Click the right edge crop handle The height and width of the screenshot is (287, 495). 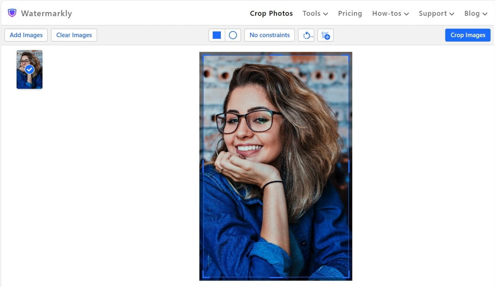click(349, 166)
